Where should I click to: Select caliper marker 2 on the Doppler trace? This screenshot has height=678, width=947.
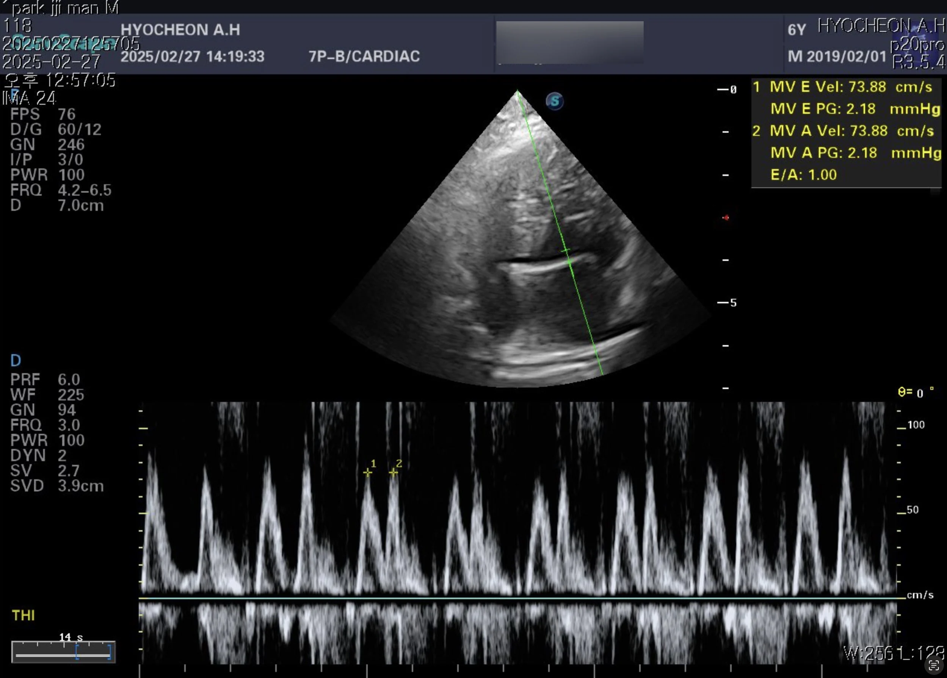point(393,472)
